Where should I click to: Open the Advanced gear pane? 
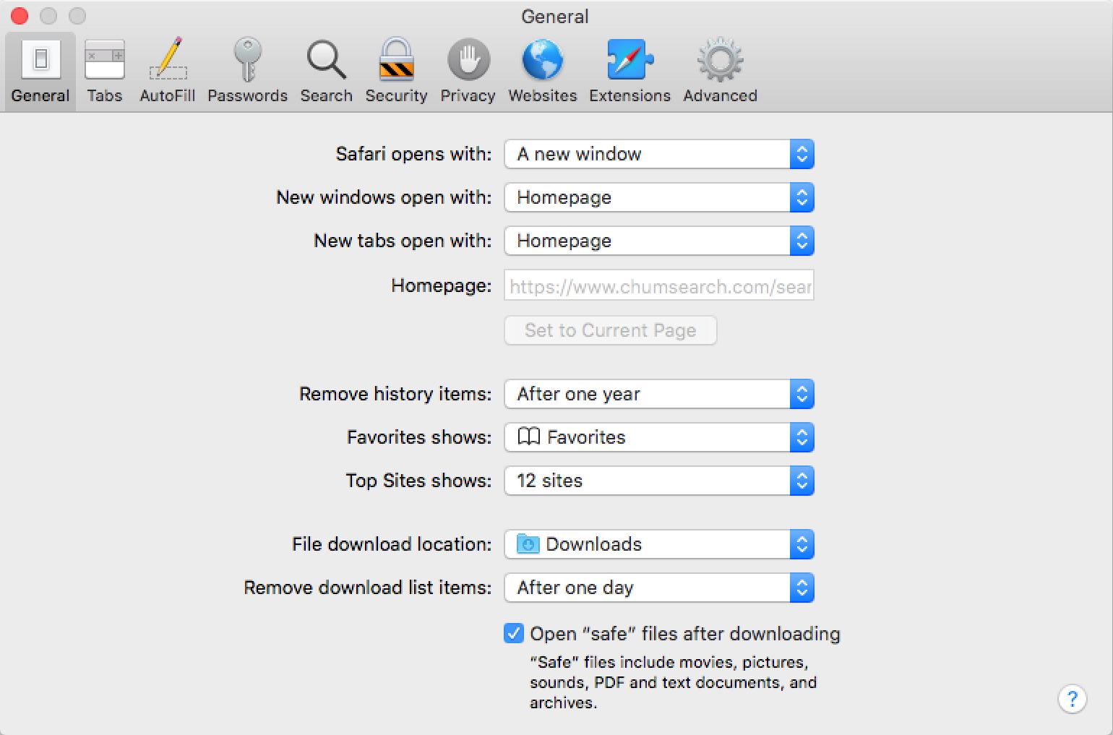coord(720,71)
